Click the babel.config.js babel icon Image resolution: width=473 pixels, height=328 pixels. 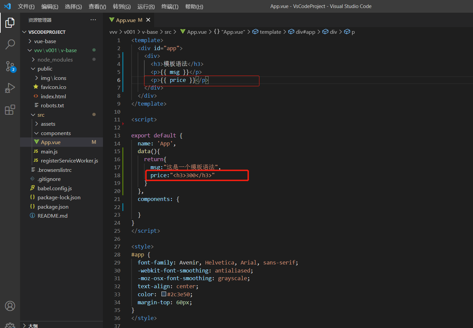[32, 188]
